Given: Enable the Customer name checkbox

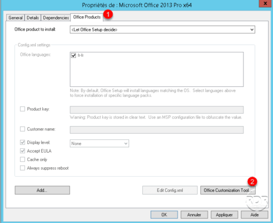Looking at the screenshot, I should point(22,129).
